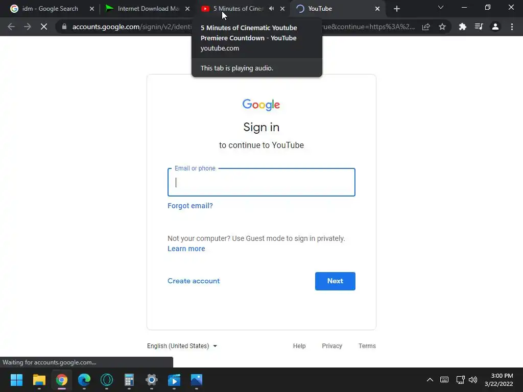Open clock showing 3:00 PM
The width and height of the screenshot is (523, 392).
pyautogui.click(x=498, y=380)
